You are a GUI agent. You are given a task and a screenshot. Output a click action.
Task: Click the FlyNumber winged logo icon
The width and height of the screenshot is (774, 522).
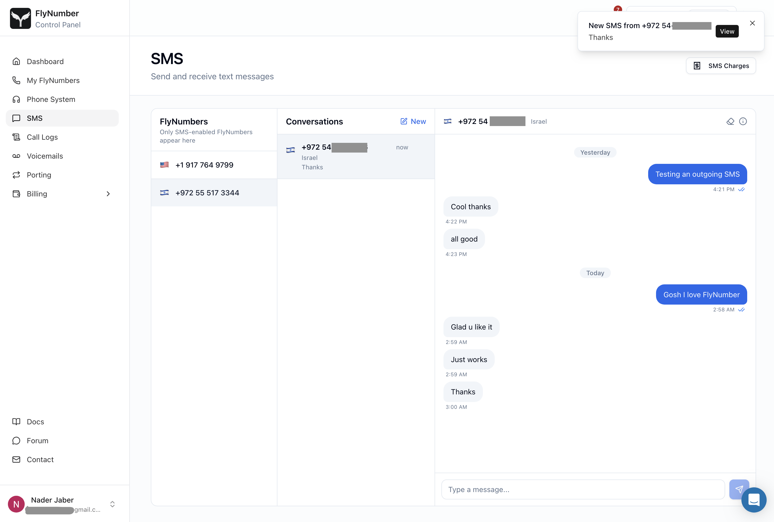20,18
